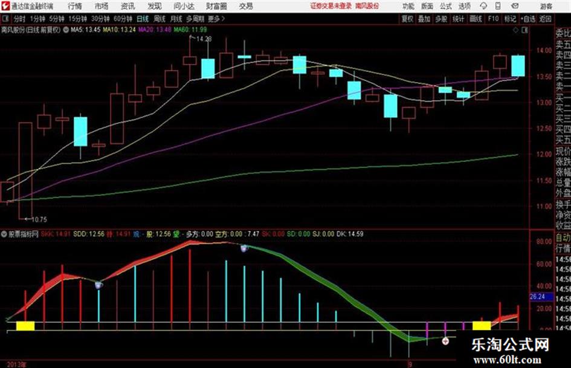Click the buy-signal marker near the first indicator dip
Image resolution: width=571 pixels, height=368 pixels.
[x=98, y=285]
